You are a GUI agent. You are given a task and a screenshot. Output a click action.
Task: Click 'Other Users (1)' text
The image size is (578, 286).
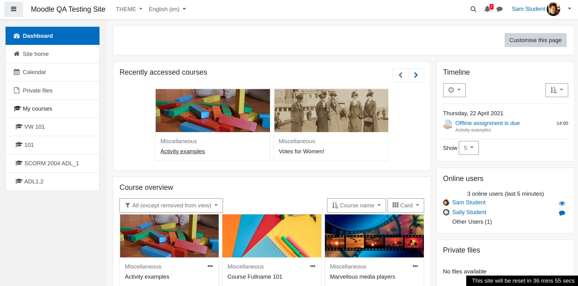[x=472, y=222]
